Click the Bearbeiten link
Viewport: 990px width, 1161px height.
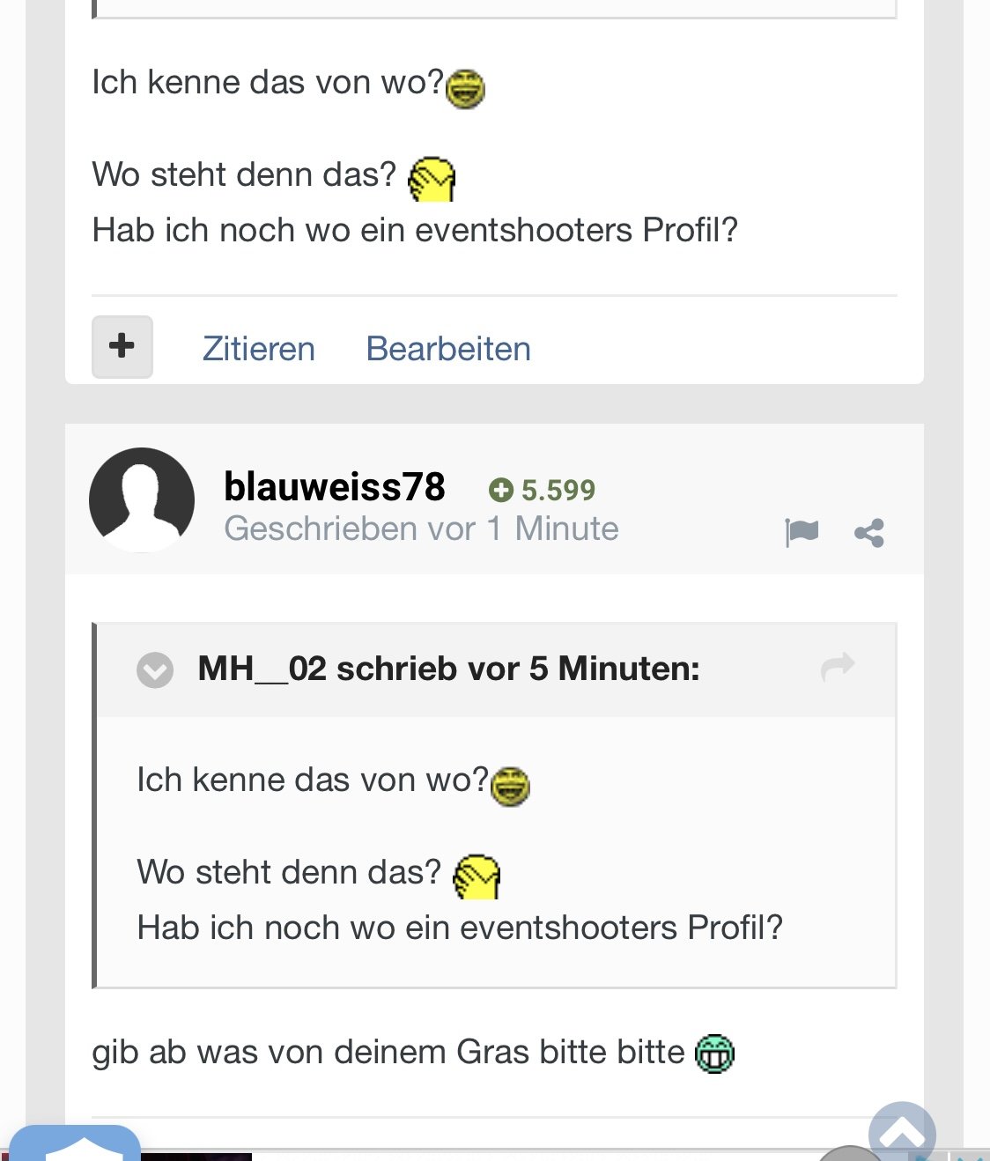(x=448, y=349)
